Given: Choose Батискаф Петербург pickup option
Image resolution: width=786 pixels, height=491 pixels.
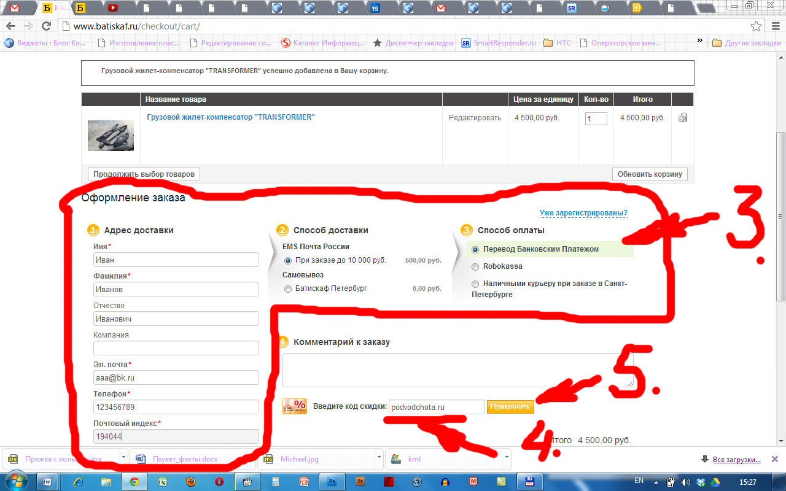Looking at the screenshot, I should (288, 288).
